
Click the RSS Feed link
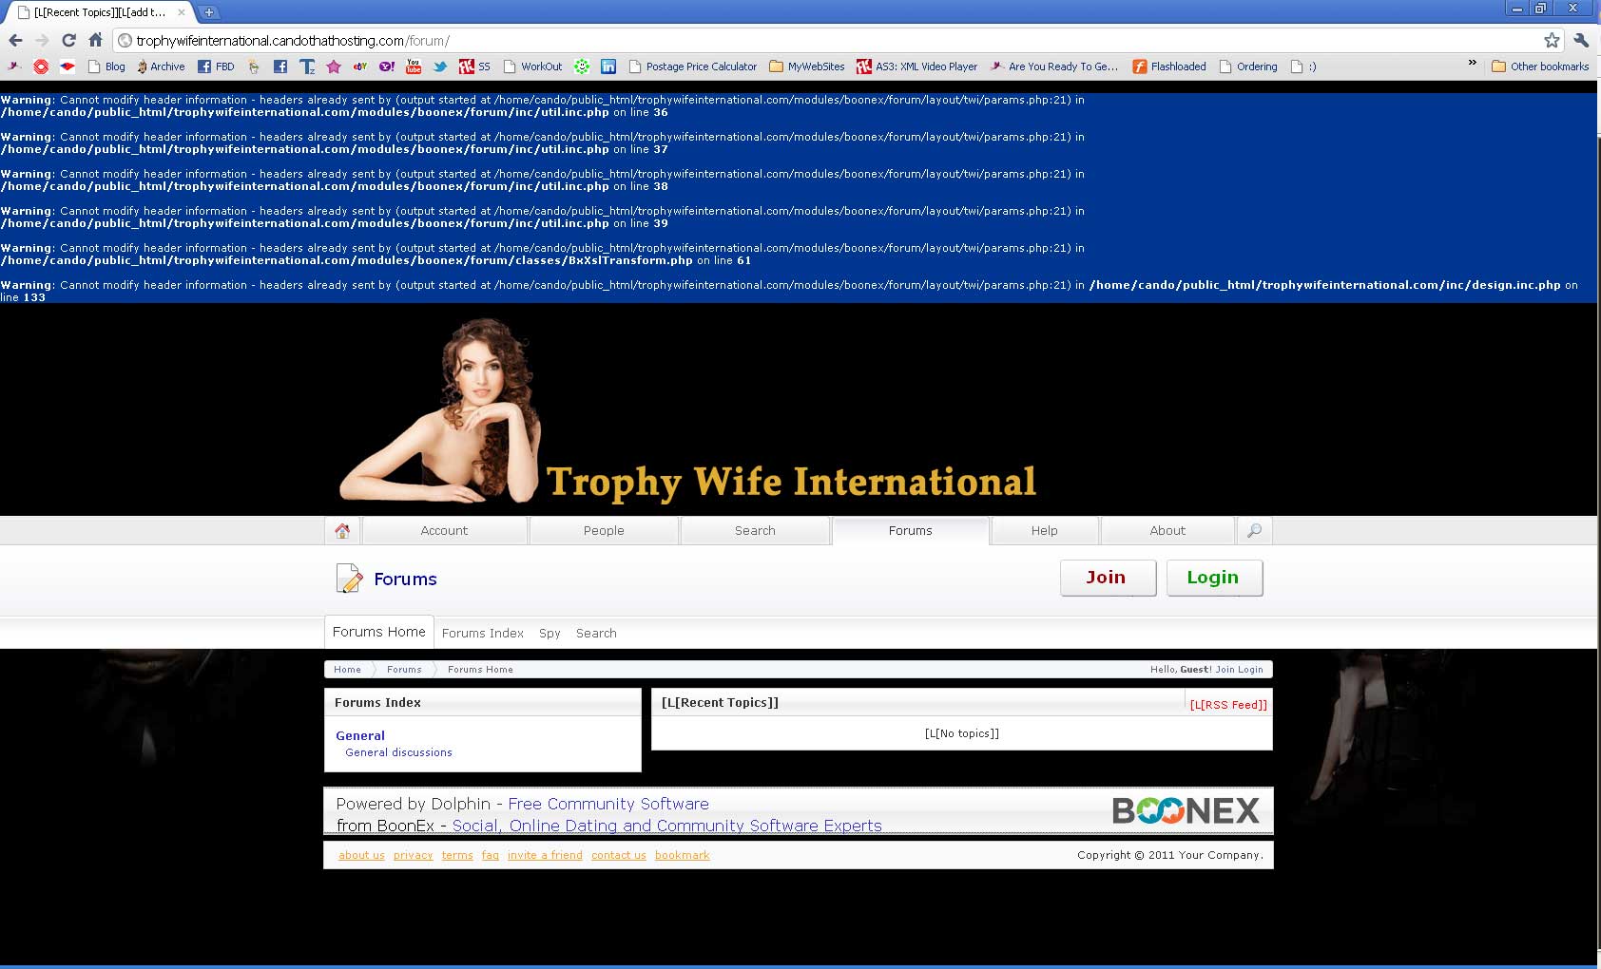click(1228, 705)
